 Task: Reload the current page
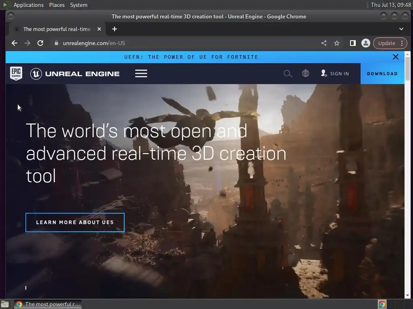tap(40, 43)
